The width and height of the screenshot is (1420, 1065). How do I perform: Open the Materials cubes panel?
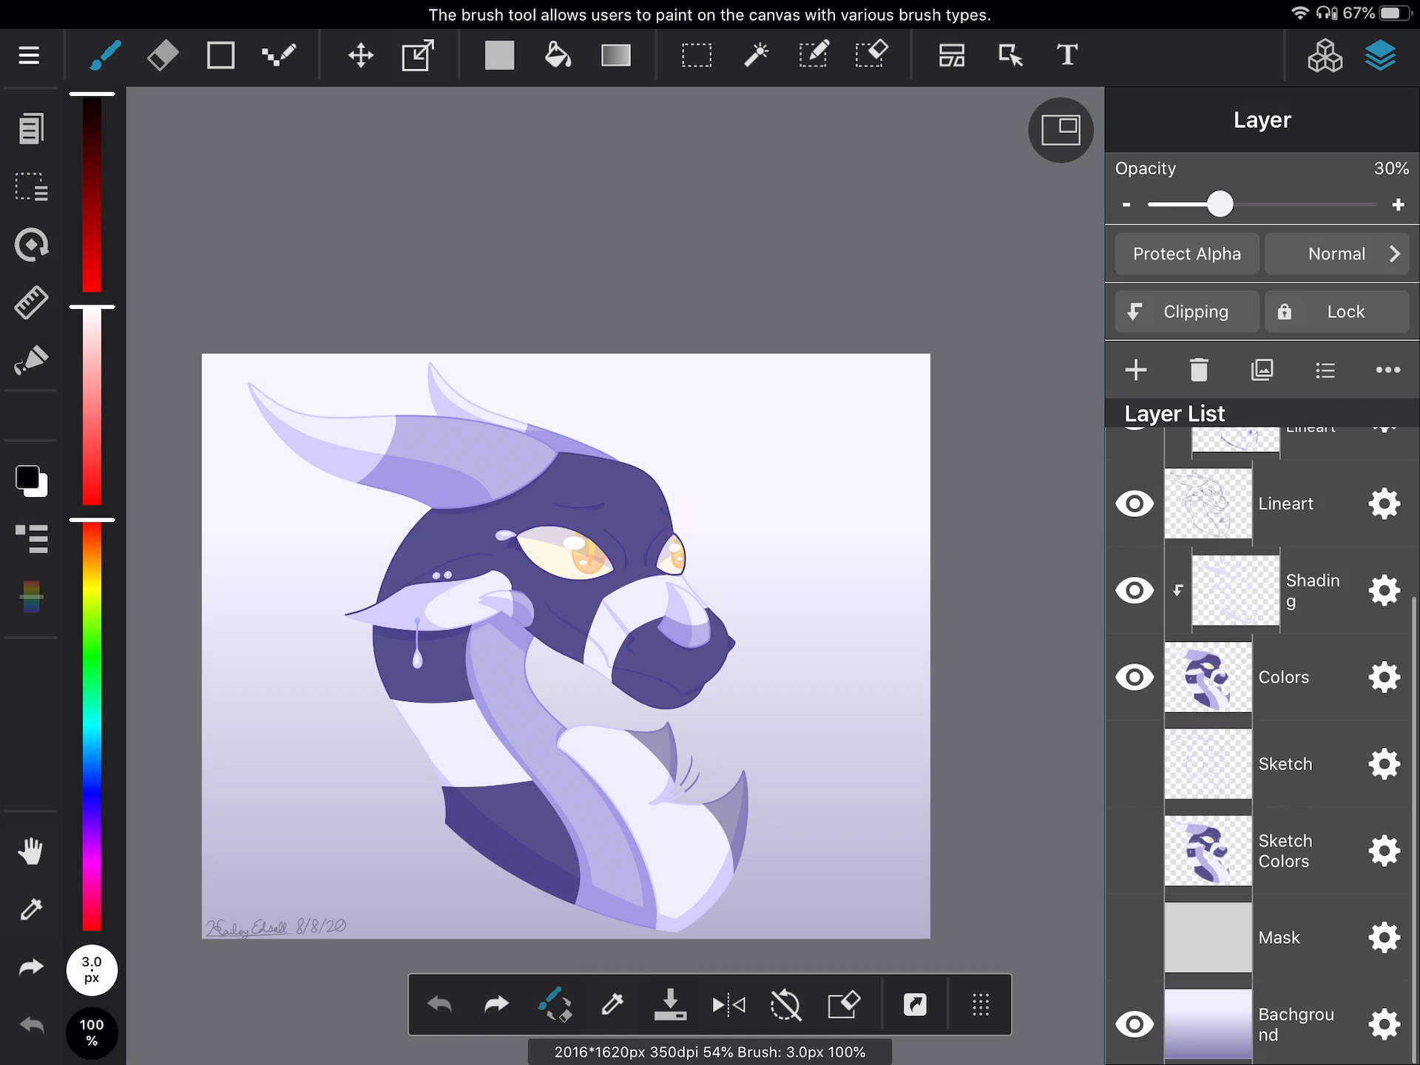[x=1325, y=55]
